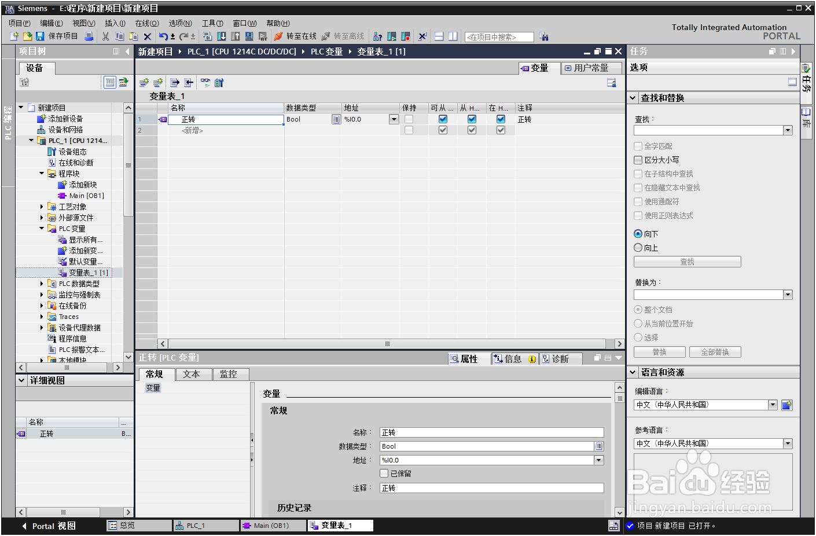Click the Start CPU icon
The image size is (816, 536).
pyautogui.click(x=392, y=36)
